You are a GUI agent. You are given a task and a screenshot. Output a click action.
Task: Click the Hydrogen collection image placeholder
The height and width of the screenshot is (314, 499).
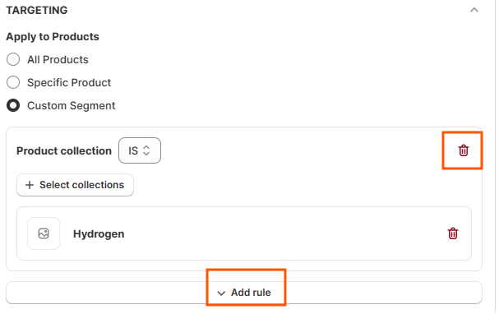tap(44, 233)
